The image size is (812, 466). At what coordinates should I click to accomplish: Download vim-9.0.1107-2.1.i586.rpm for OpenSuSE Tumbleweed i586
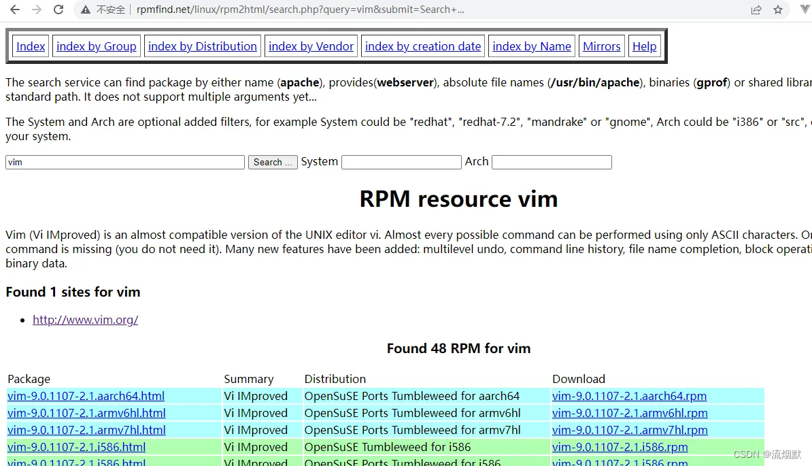coord(620,447)
